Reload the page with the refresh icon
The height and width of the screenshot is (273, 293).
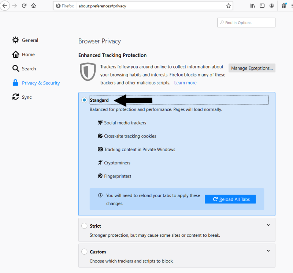pos(24,6)
